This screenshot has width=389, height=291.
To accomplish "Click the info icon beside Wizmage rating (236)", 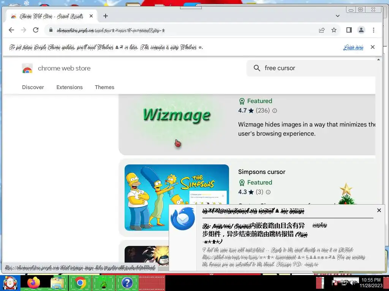I will coord(275,111).
